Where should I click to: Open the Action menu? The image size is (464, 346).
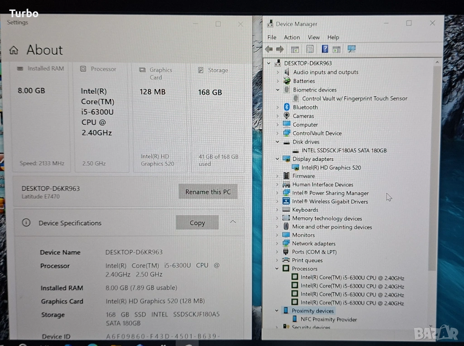(x=292, y=38)
